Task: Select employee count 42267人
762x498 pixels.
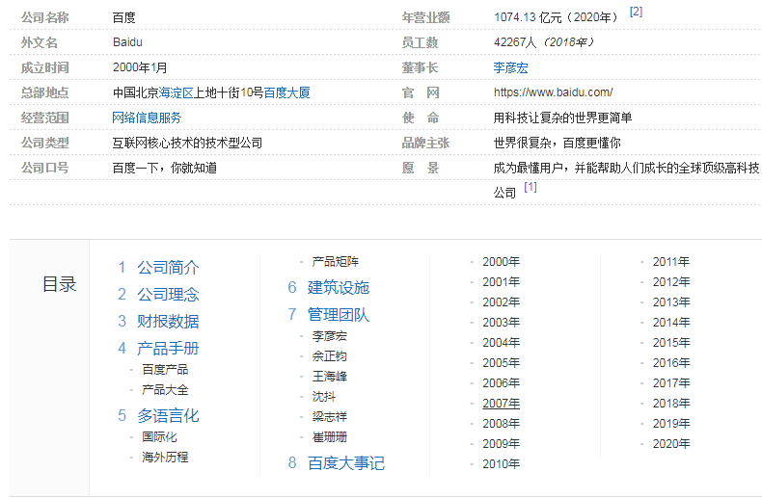Action: pos(515,42)
